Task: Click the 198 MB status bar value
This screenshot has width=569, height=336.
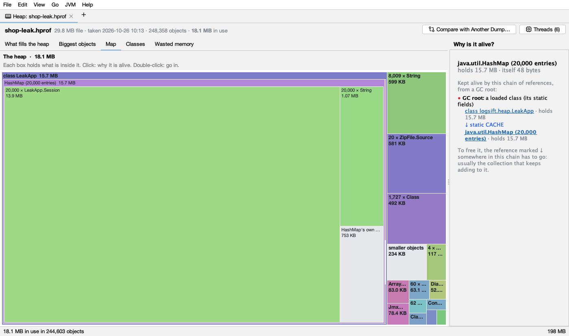Action: click(556, 331)
